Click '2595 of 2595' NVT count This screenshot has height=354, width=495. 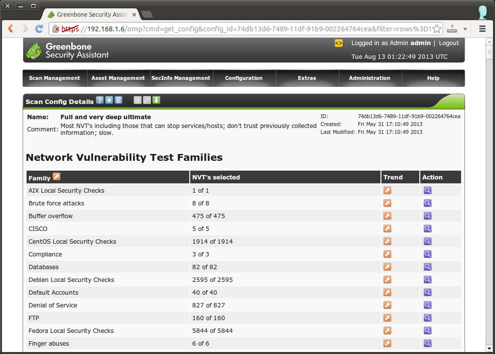point(212,279)
